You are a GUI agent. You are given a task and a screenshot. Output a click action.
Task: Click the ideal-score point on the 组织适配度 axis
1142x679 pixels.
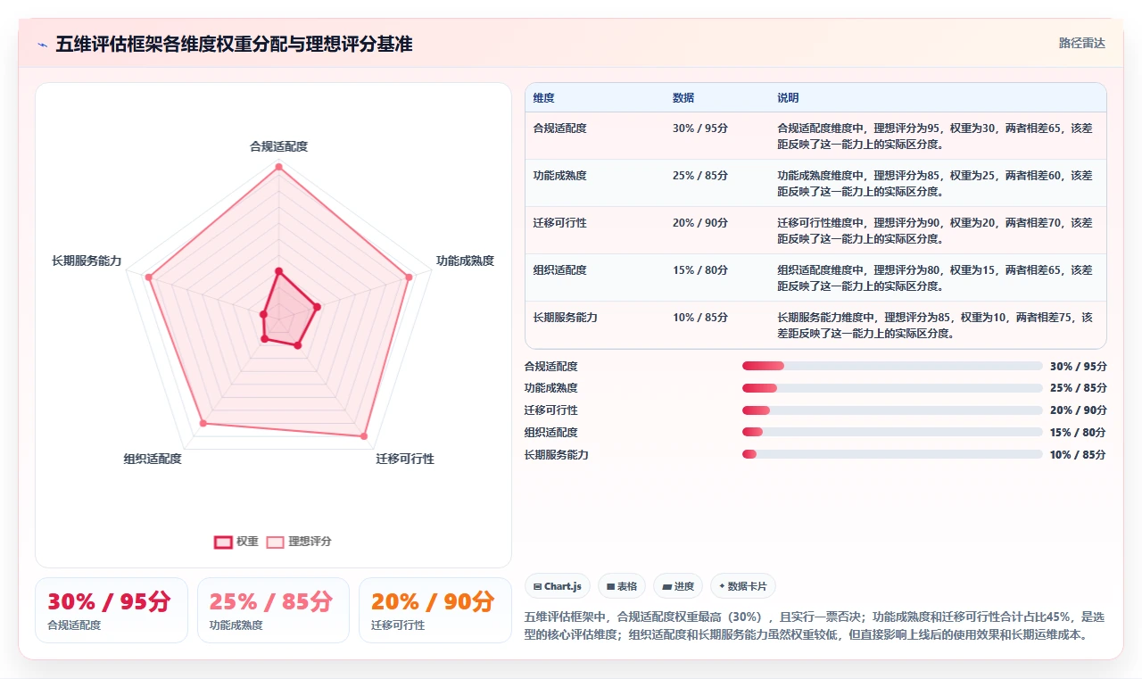pyautogui.click(x=203, y=423)
